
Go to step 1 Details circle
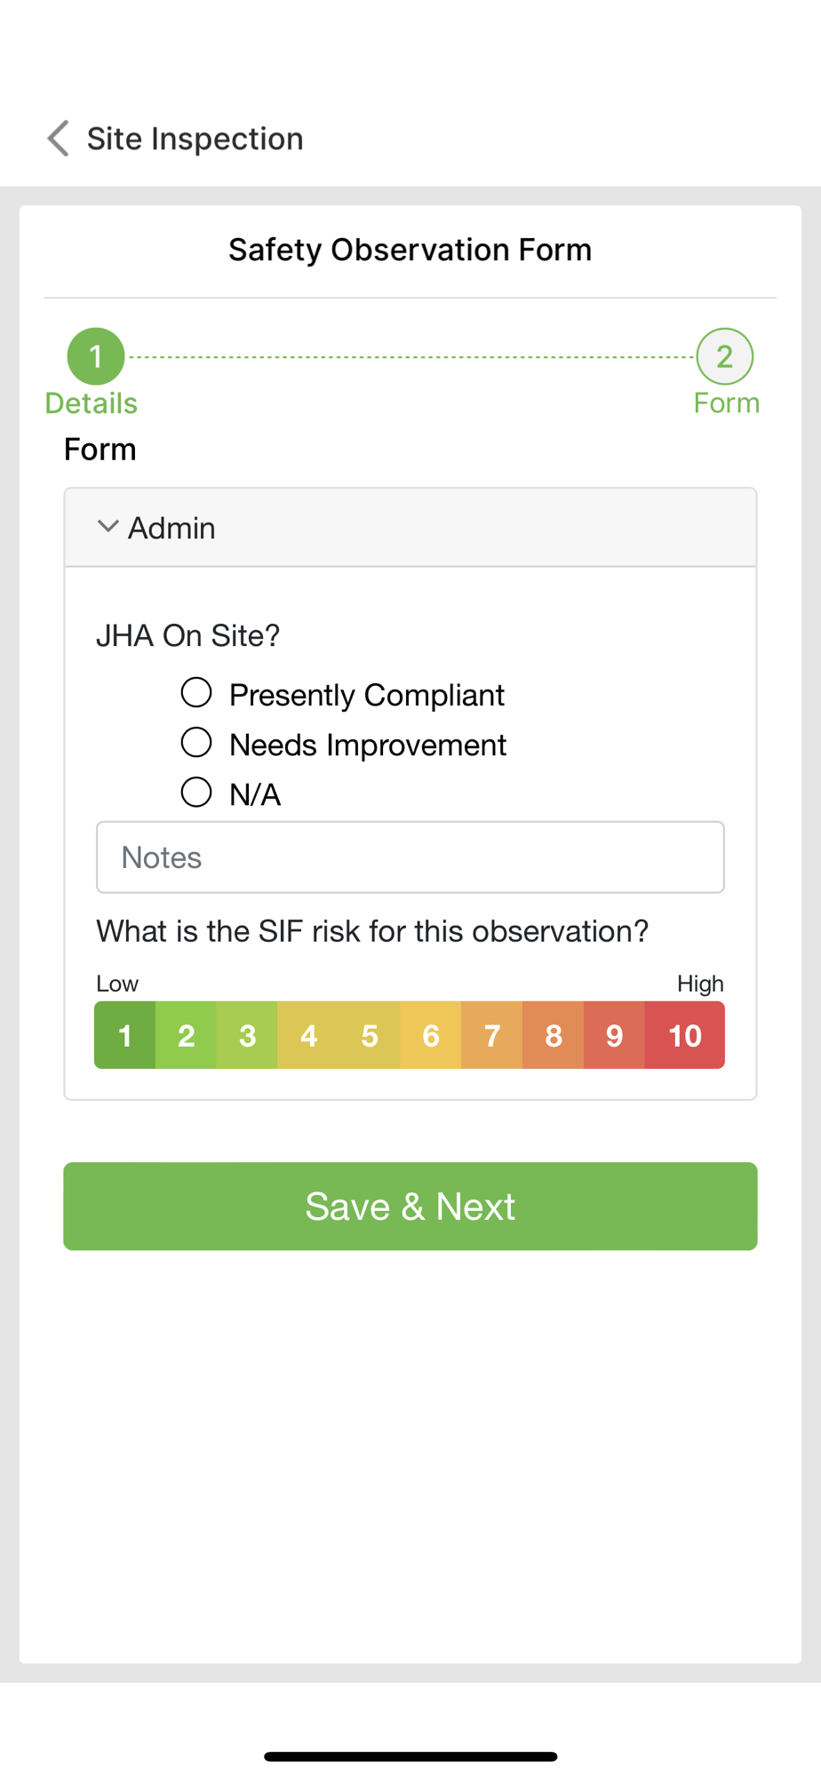point(96,356)
